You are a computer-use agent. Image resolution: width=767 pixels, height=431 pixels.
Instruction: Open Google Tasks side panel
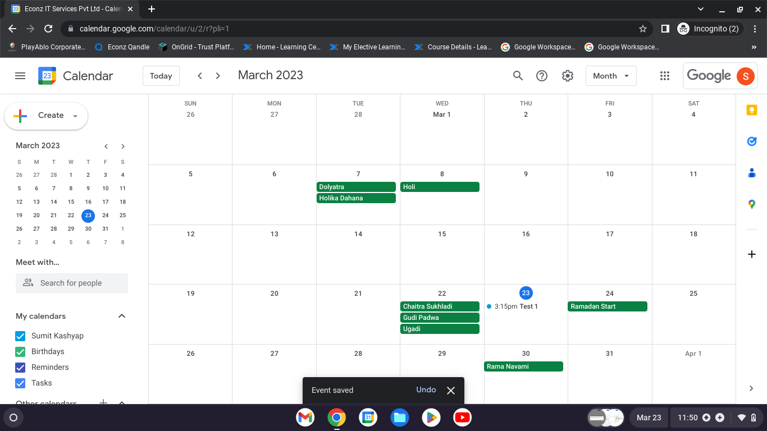click(752, 142)
